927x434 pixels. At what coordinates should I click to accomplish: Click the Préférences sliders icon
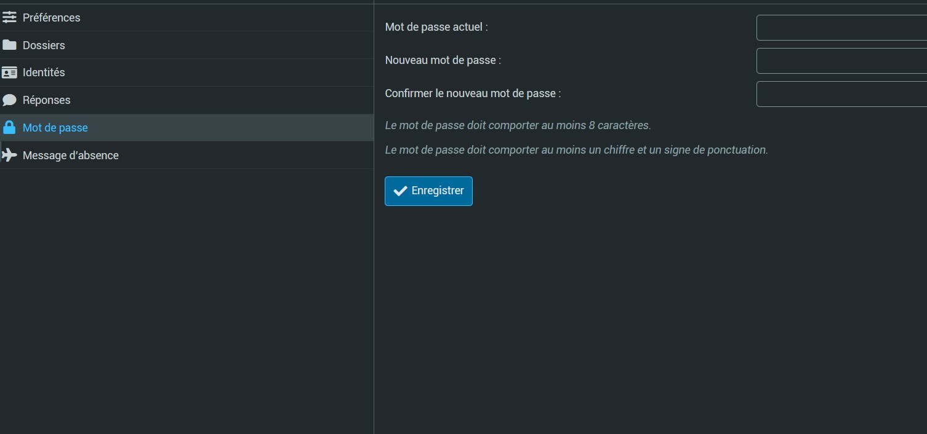[x=9, y=18]
